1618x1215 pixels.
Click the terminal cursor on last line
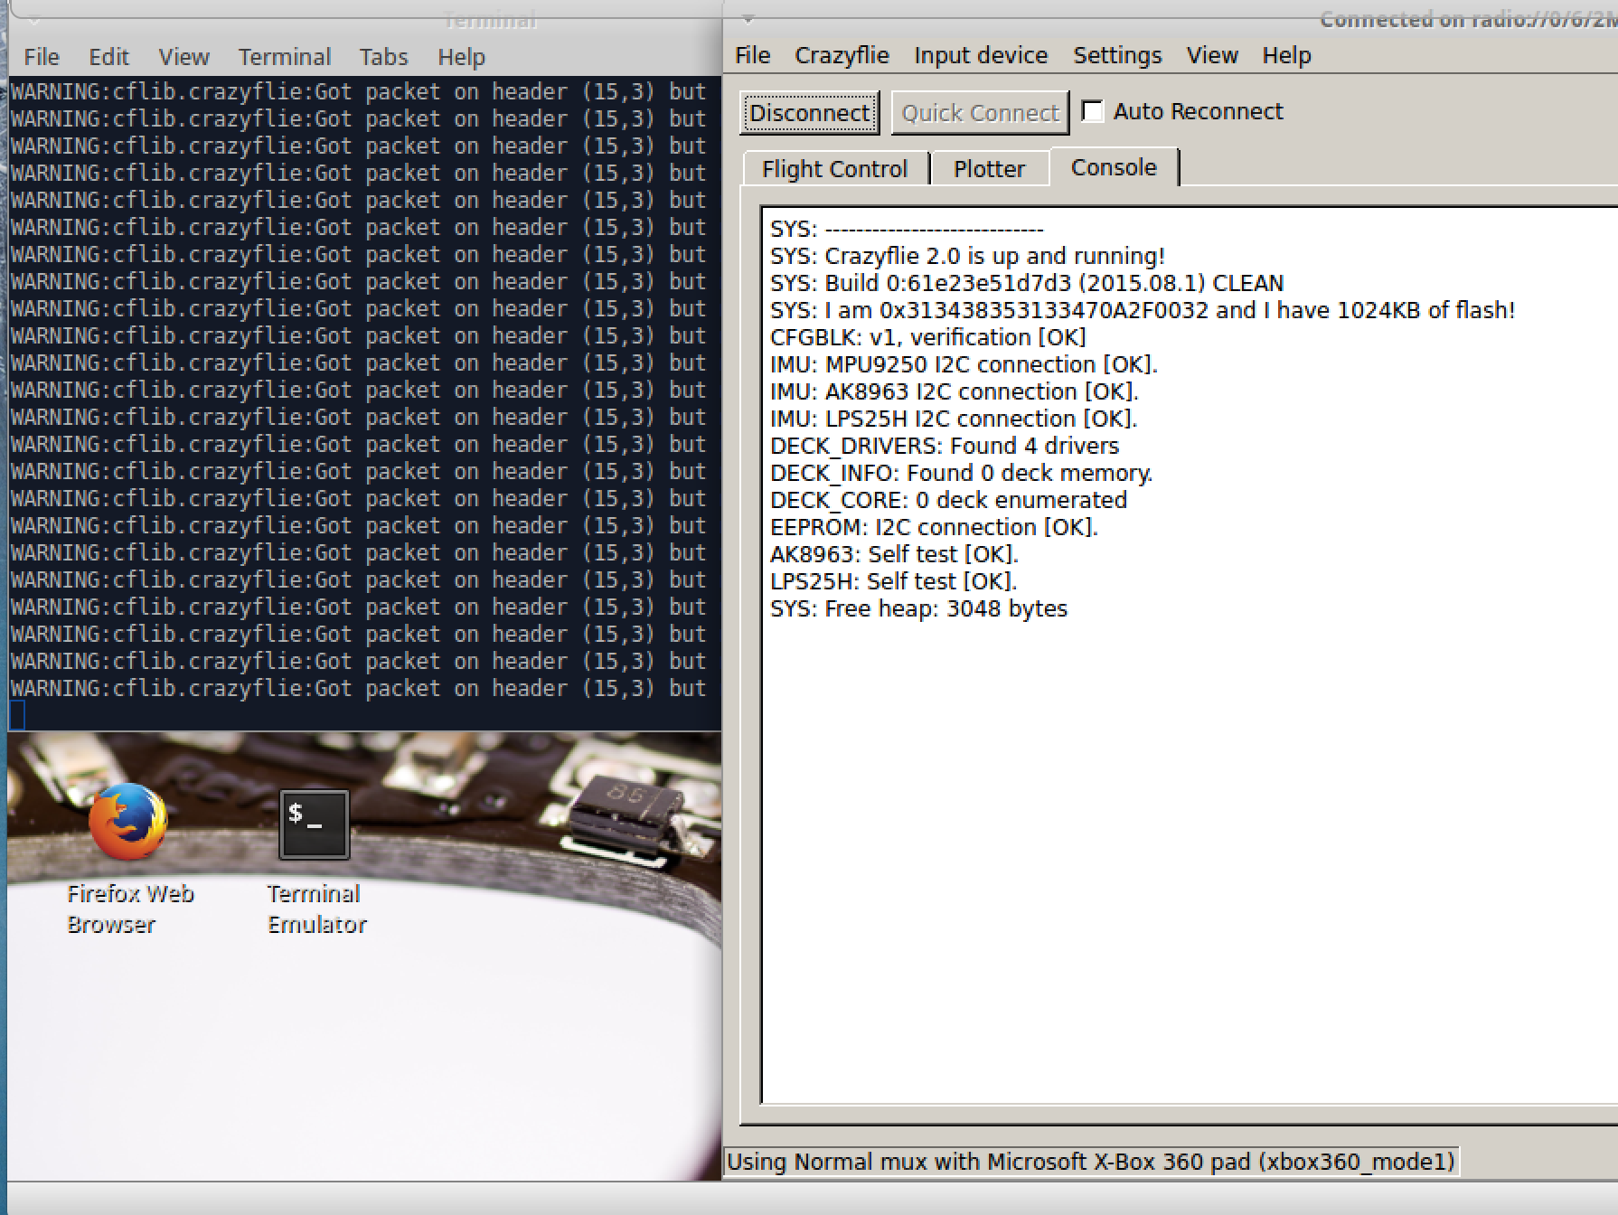tap(17, 715)
